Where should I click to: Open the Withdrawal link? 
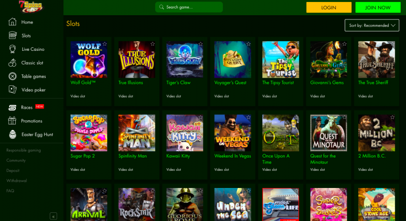point(17,180)
